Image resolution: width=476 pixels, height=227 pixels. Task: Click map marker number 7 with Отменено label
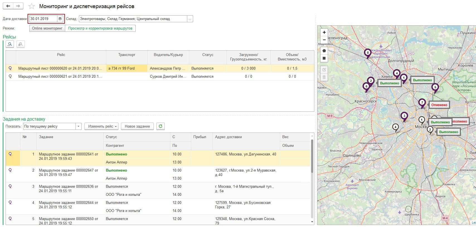point(422,103)
